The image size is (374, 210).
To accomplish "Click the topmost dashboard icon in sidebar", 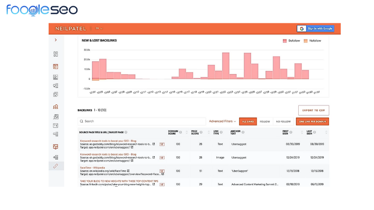I will click(56, 54).
